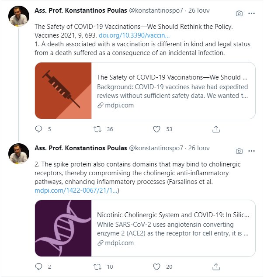This screenshot has height=277, width=264.
Task: Open the syringe thumbnail link card
Action: coord(63,91)
